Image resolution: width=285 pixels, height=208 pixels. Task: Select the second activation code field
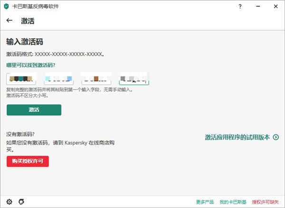click(x=58, y=79)
